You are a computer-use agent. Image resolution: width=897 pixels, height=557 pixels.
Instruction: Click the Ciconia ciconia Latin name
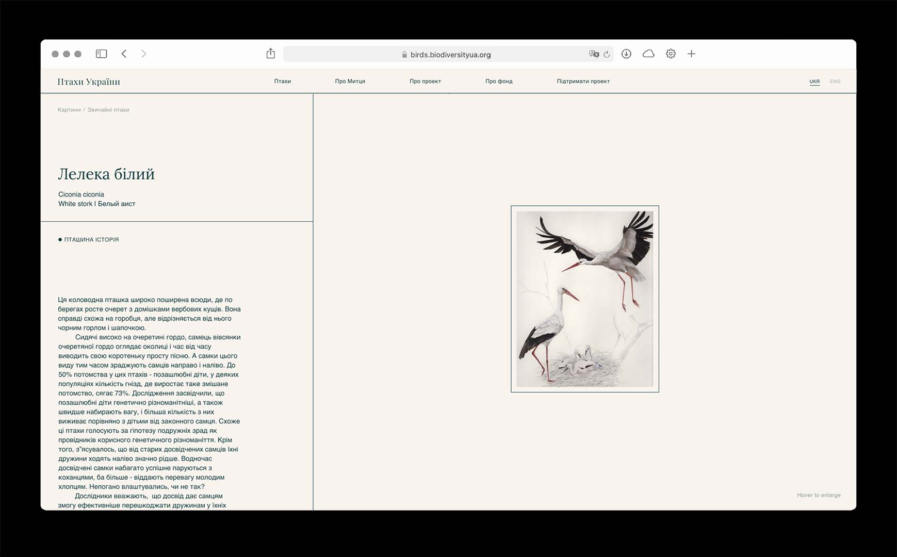(81, 194)
